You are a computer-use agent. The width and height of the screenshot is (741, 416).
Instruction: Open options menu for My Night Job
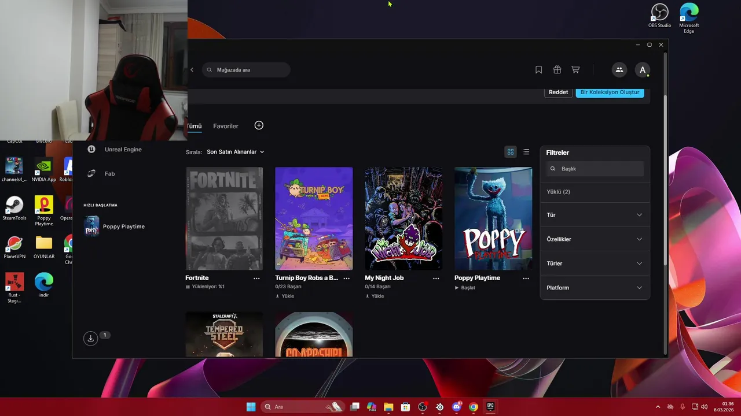click(x=436, y=278)
